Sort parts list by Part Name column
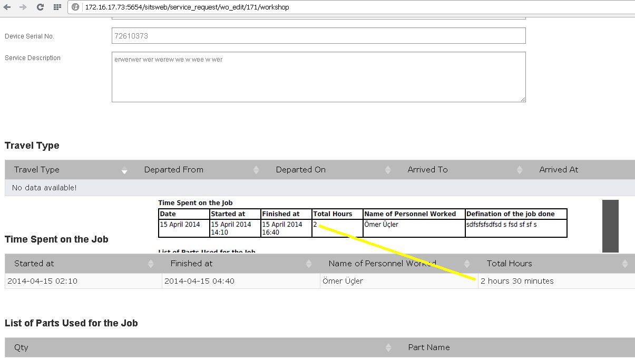 coord(516,347)
